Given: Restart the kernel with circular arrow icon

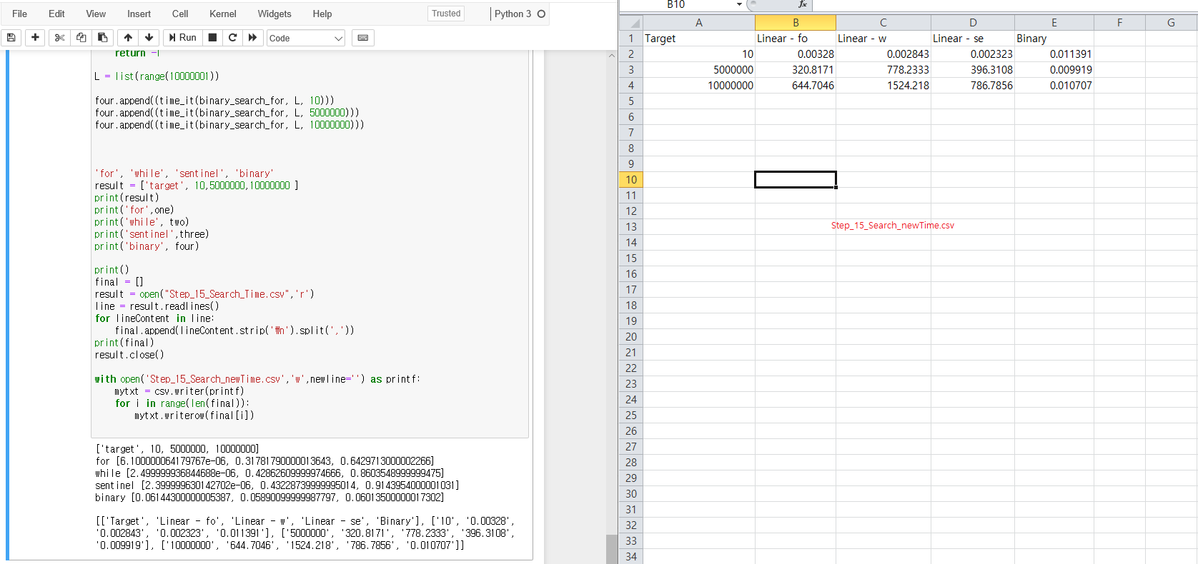Looking at the screenshot, I should click(232, 38).
